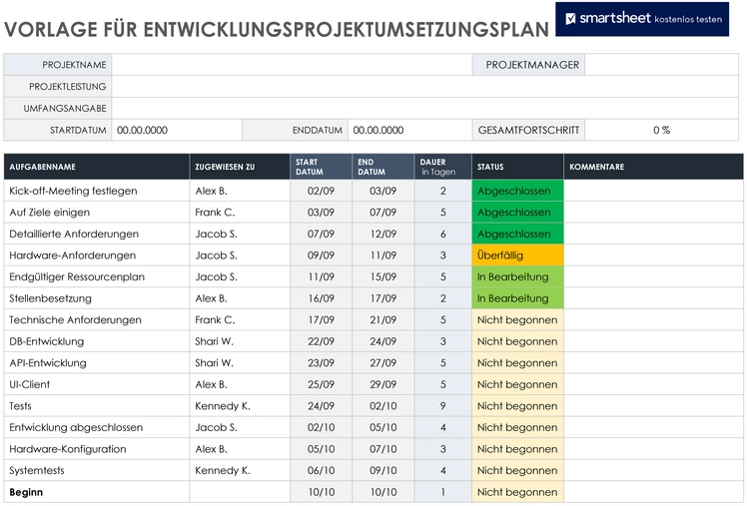747x506 pixels.
Task: Select the bold 'Beginn' milestone cell
Action: click(x=97, y=492)
